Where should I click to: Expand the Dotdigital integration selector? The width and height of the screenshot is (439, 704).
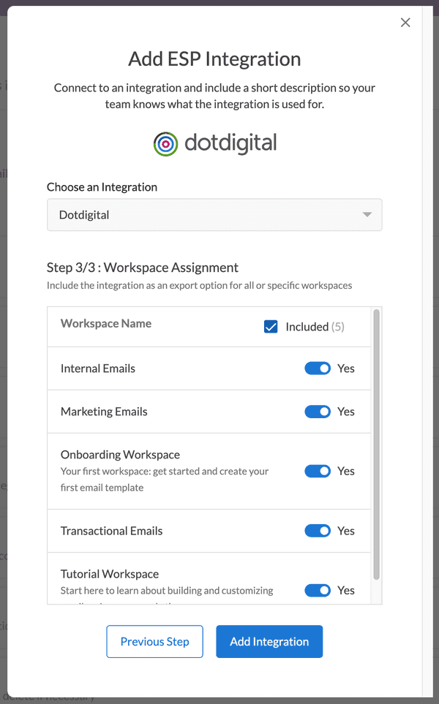point(214,215)
